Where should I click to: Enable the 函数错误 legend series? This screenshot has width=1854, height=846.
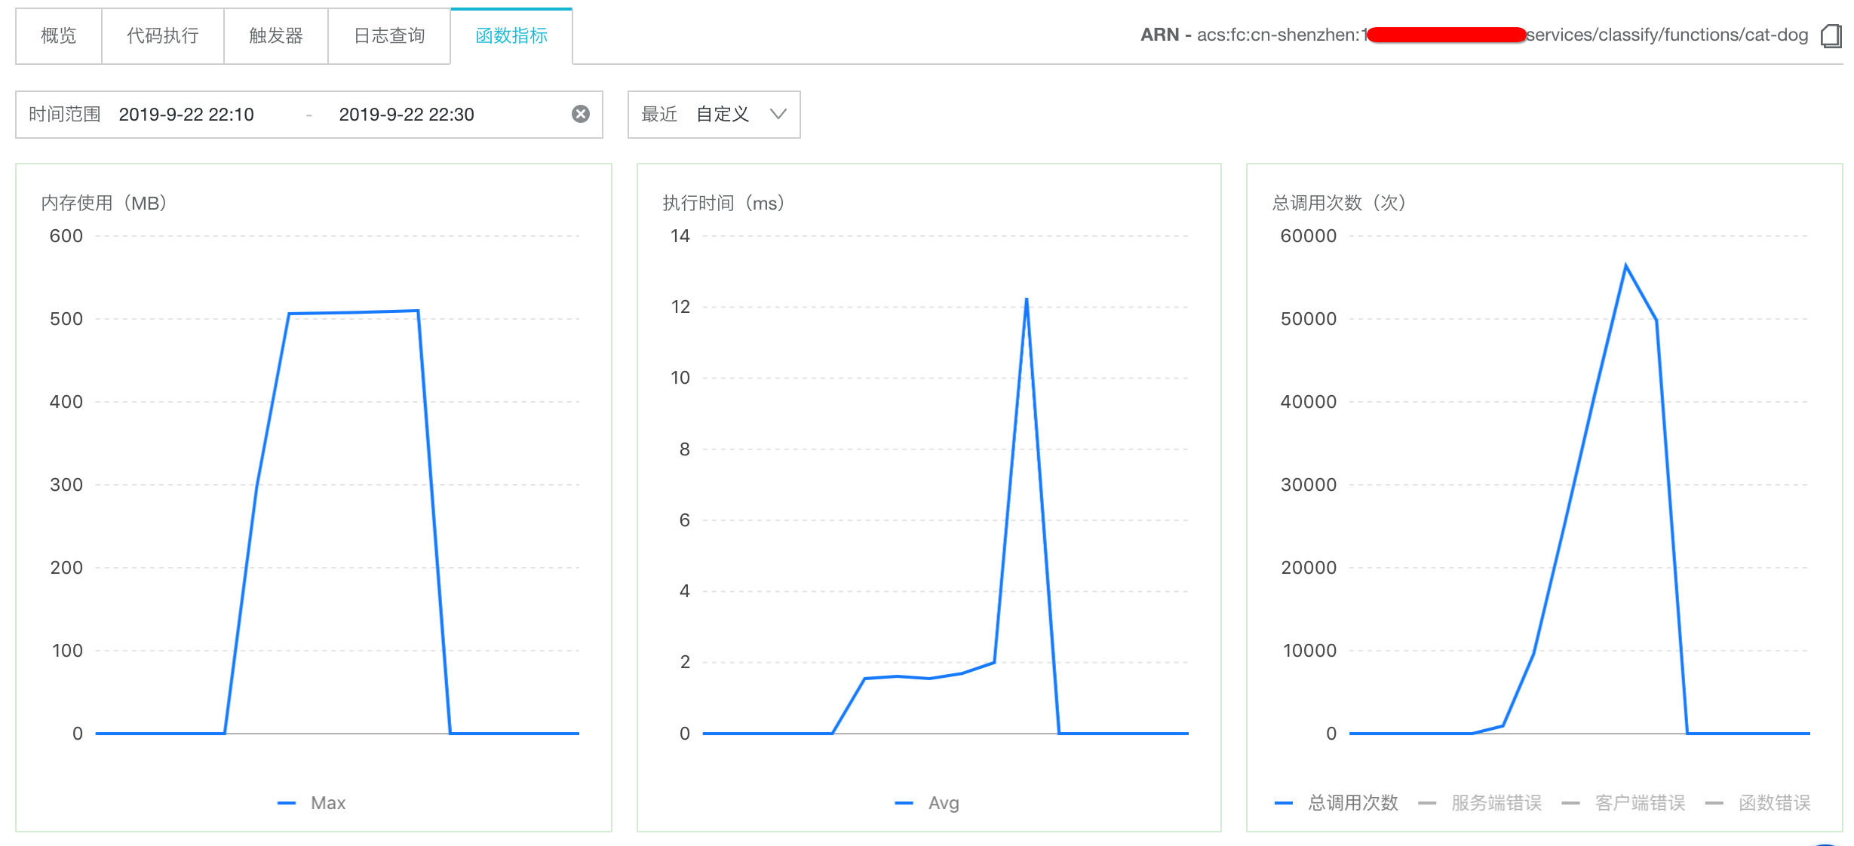[x=1774, y=803]
